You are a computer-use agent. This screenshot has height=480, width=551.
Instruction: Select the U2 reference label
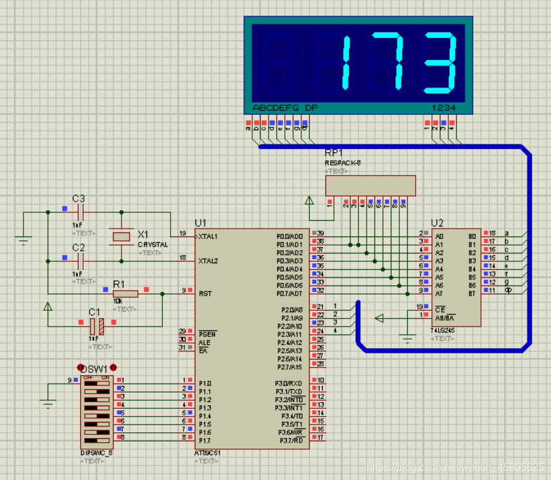(x=437, y=223)
